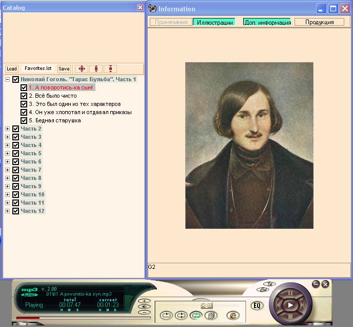Expand the 'Часть 2' tree node
Screen dimensions: 353x327
click(7, 129)
